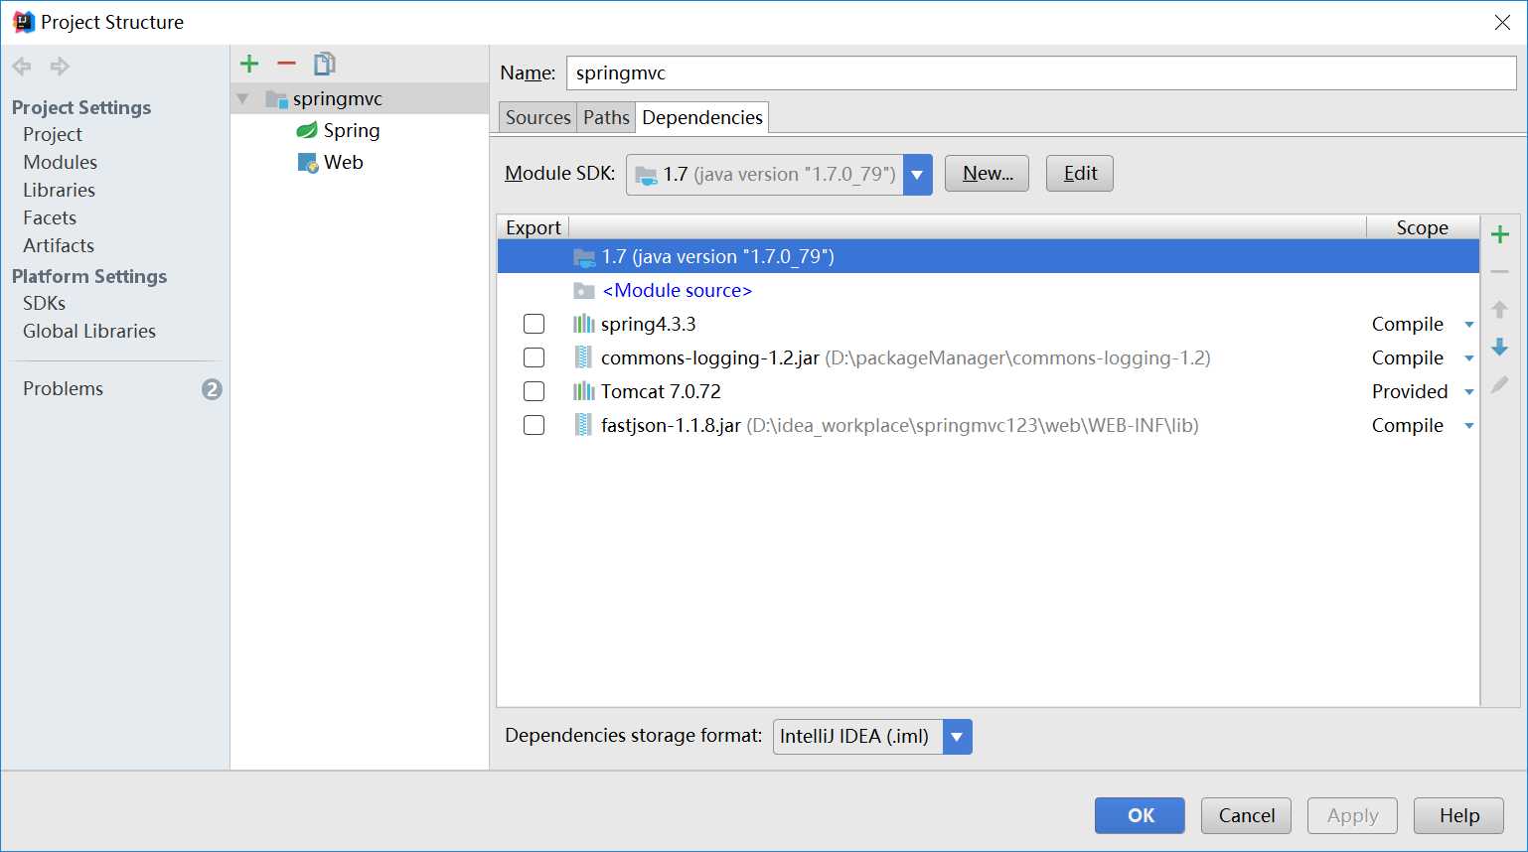Open Help for this dialog
The height and width of the screenshot is (852, 1528).
1458,815
